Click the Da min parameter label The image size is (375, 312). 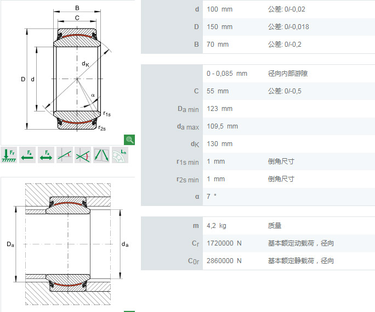click(188, 109)
